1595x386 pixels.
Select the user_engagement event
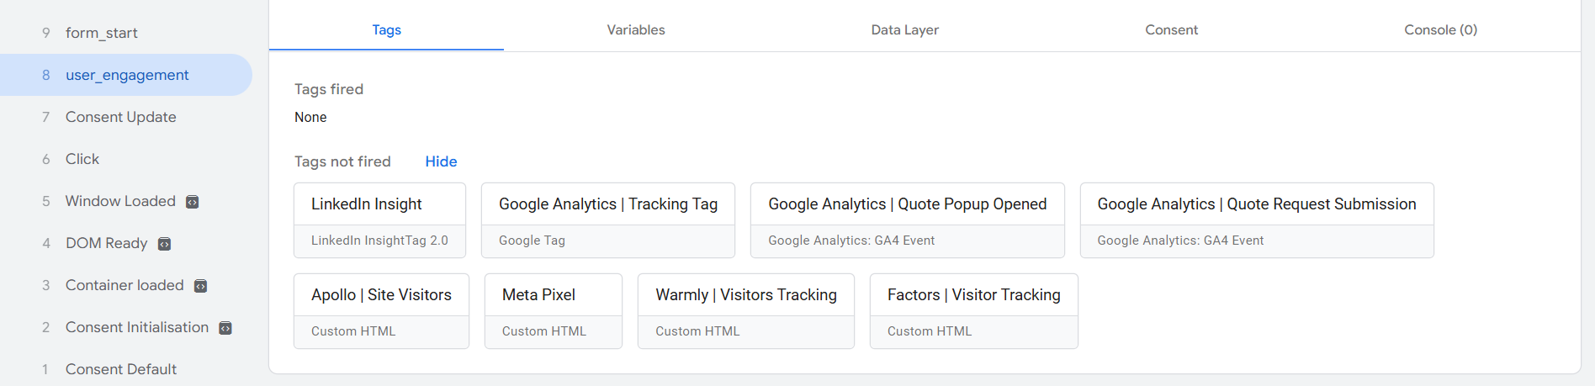(127, 75)
